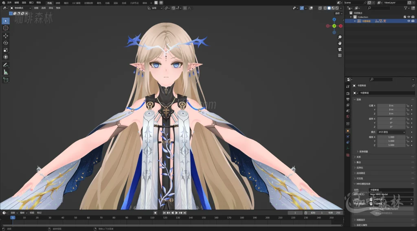
Task: Select the Scale tool
Action: [6, 50]
